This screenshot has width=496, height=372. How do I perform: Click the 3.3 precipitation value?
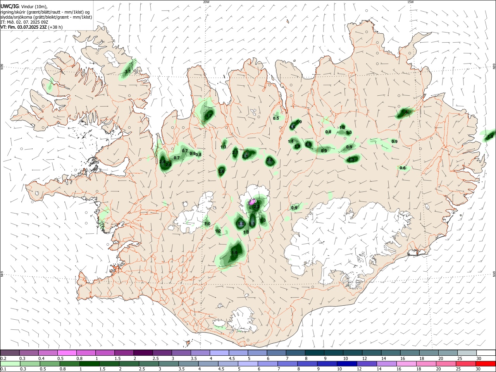[252, 224]
